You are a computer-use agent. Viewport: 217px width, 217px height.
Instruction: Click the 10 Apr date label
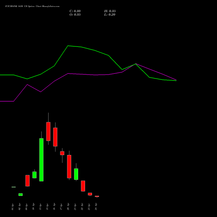33,207
